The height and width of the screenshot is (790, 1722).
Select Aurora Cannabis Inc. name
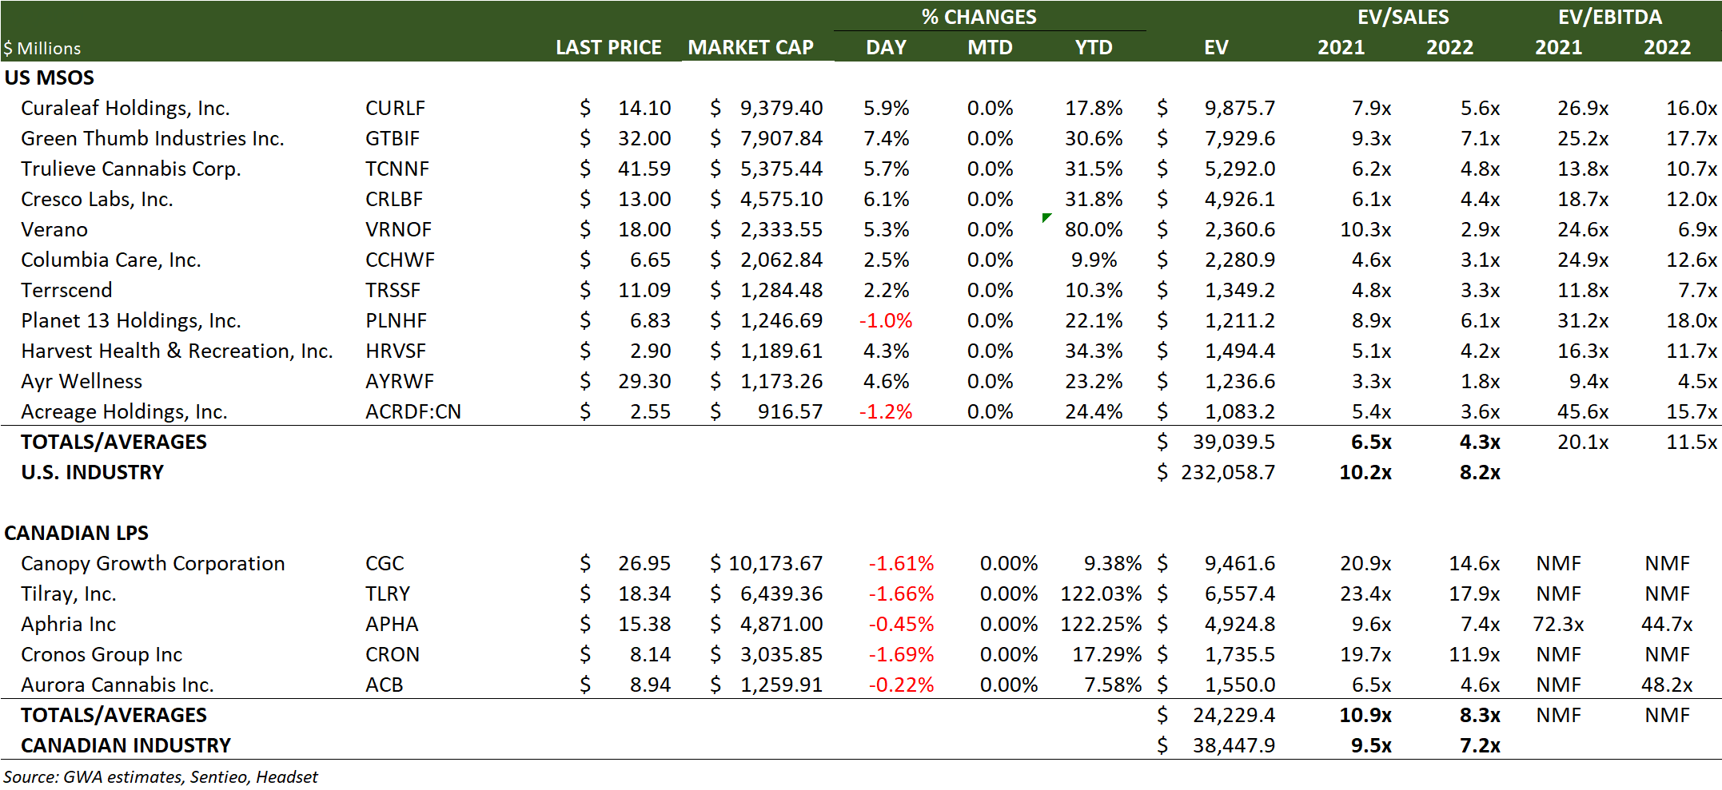pos(118,685)
